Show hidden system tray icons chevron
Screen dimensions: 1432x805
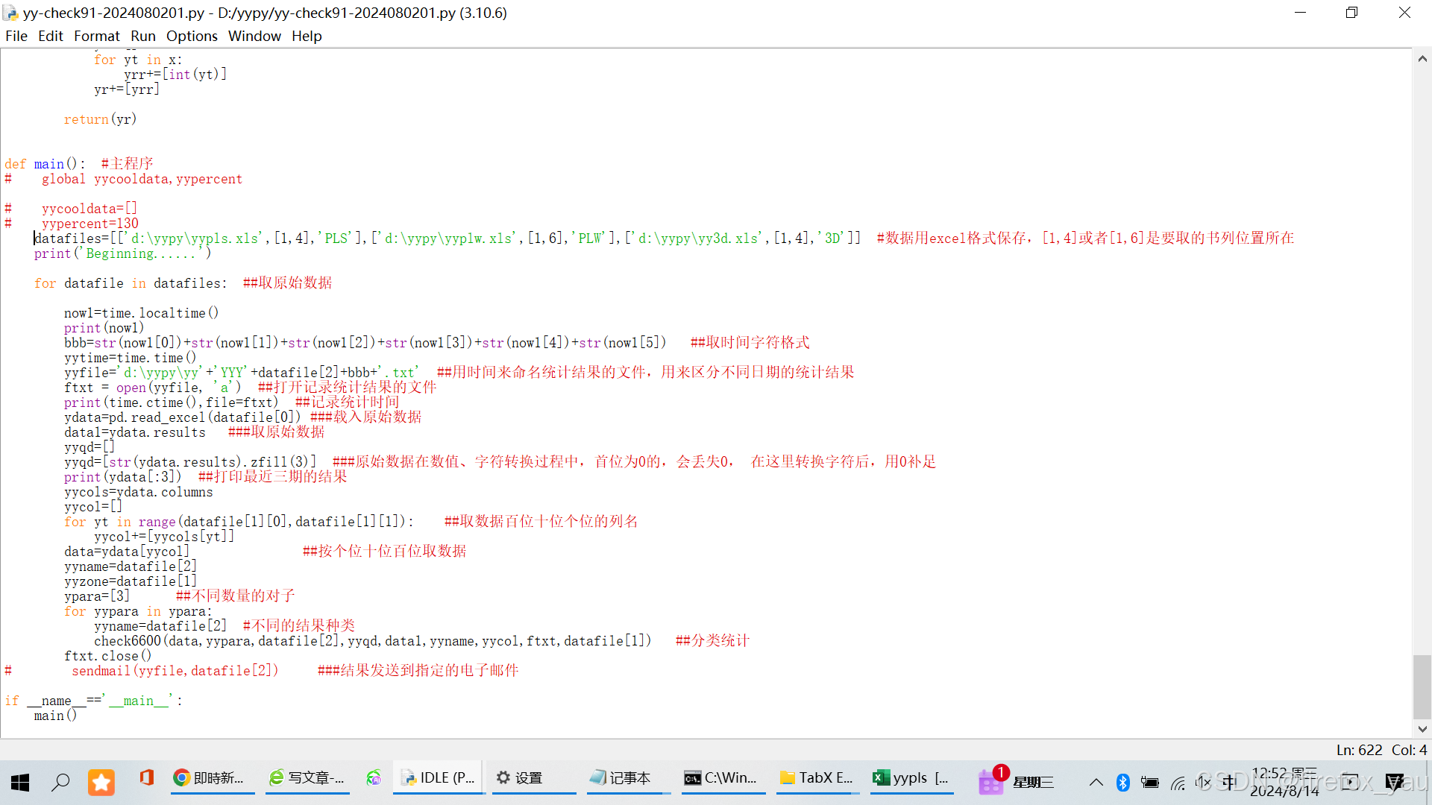coord(1096,782)
